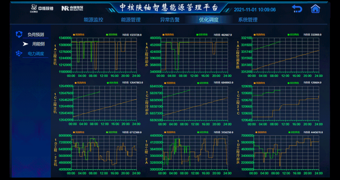Switch to the 能源监控 tab
The width and height of the screenshot is (340, 180).
click(93, 20)
